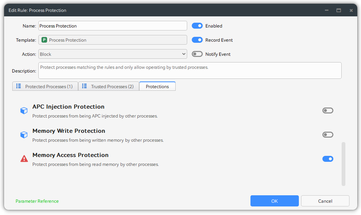Click the Protected Processes tab list icon

pyautogui.click(x=19, y=86)
